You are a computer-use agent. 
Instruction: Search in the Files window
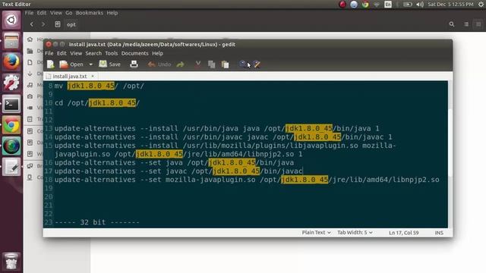452,24
